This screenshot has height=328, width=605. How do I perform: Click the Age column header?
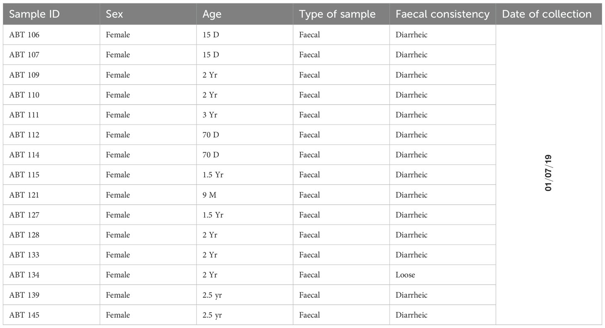pos(244,14)
